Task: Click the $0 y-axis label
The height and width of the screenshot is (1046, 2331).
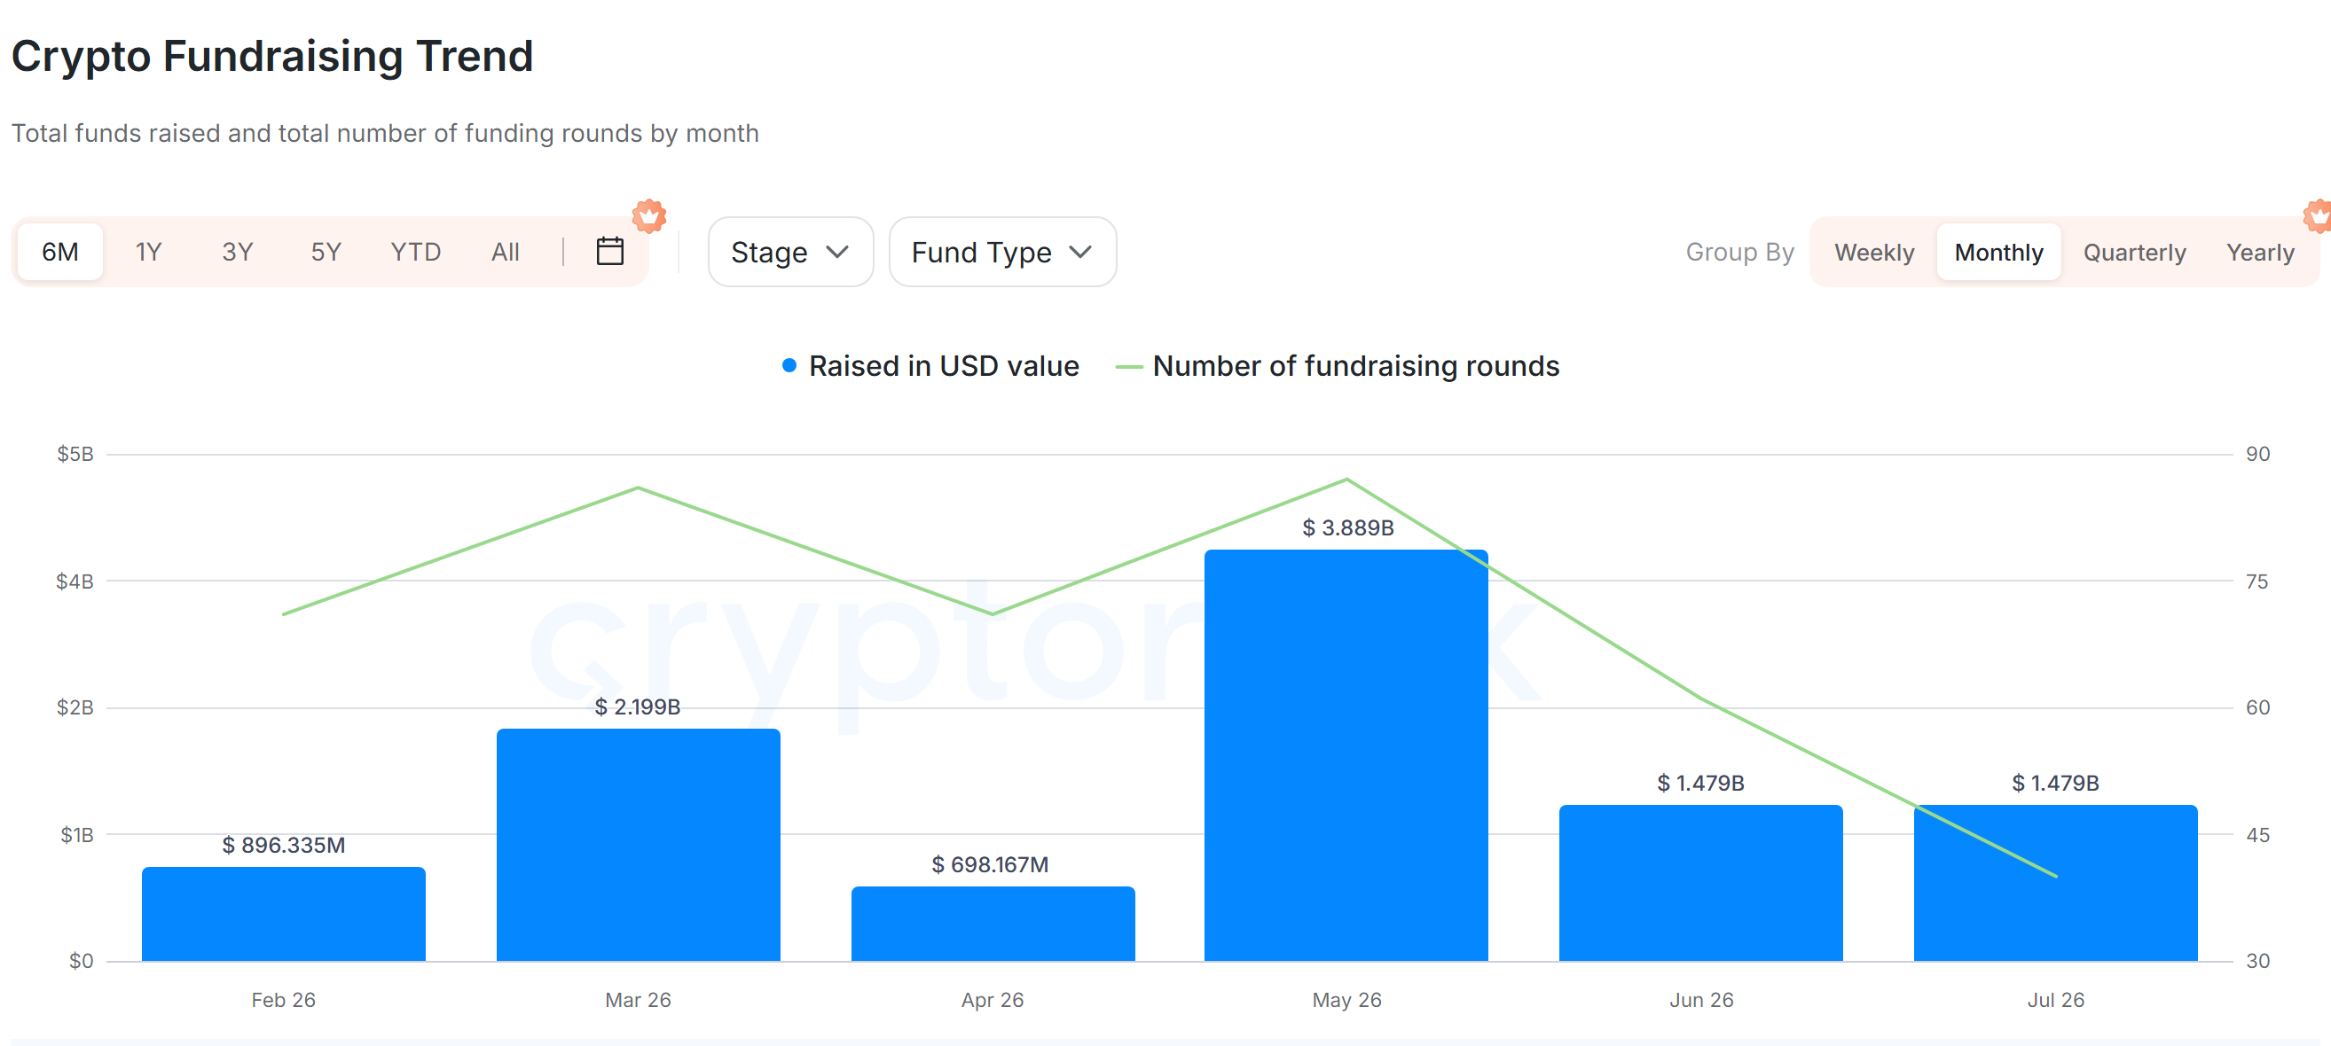Action: 82,961
